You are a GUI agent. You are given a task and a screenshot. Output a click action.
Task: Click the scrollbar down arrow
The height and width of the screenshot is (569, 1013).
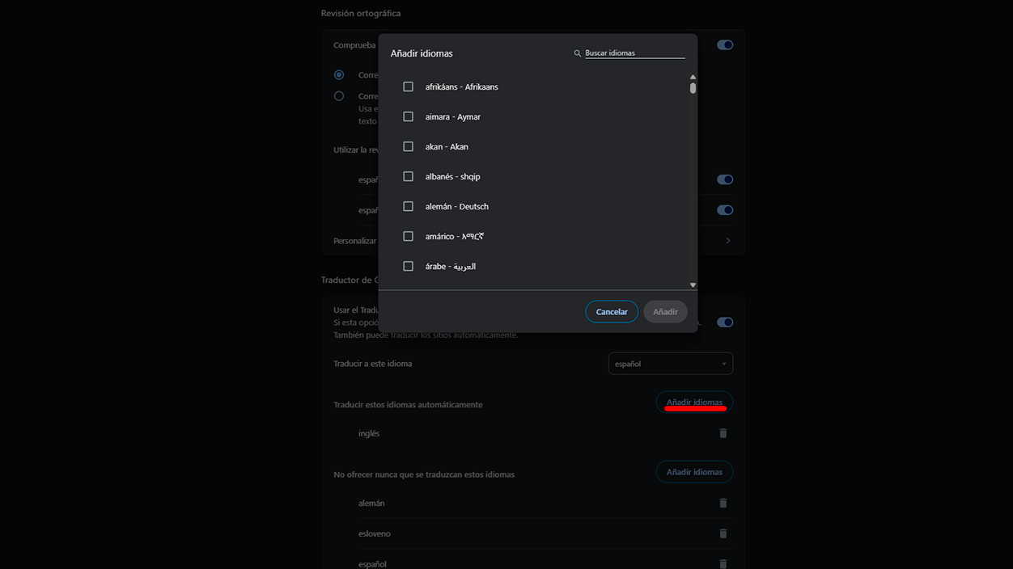pyautogui.click(x=693, y=284)
